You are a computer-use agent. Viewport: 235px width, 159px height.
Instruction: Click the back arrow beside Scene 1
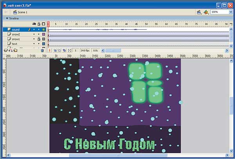coord(6,12)
